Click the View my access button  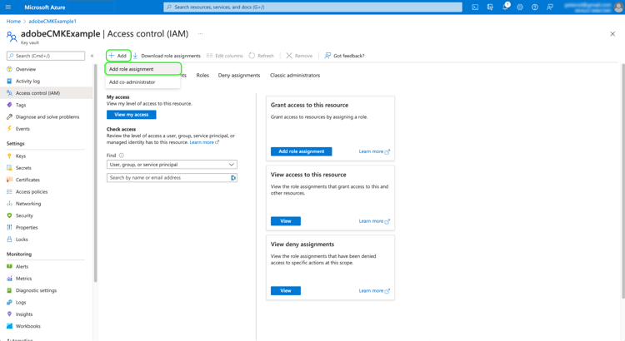pos(132,115)
